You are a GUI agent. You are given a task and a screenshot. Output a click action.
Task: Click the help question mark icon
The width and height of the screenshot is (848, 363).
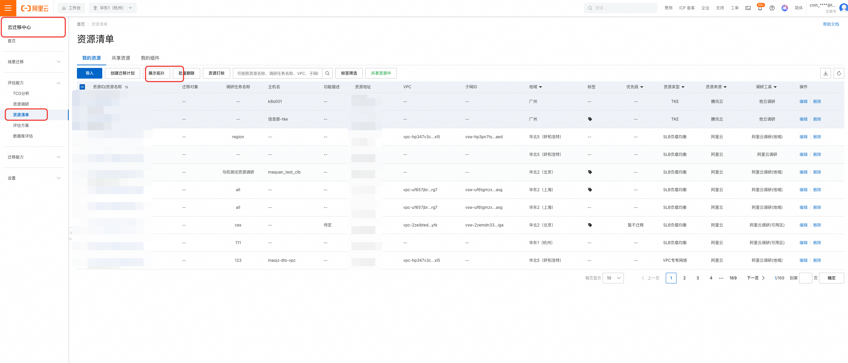pyautogui.click(x=772, y=8)
